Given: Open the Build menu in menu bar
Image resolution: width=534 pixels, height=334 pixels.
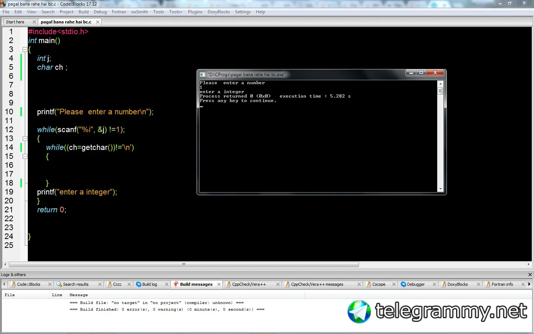Looking at the screenshot, I should (x=84, y=12).
